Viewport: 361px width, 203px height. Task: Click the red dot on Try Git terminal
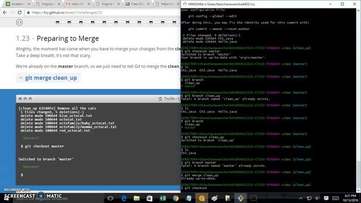(20, 99)
